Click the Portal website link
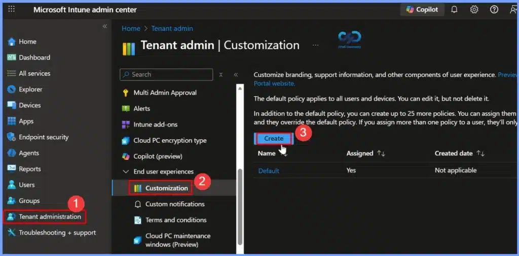This screenshot has width=519, height=256. tap(274, 83)
